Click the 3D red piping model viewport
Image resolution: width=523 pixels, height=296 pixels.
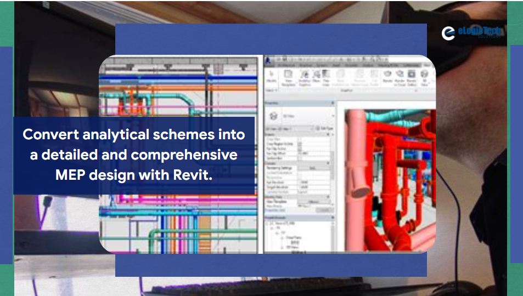390,180
